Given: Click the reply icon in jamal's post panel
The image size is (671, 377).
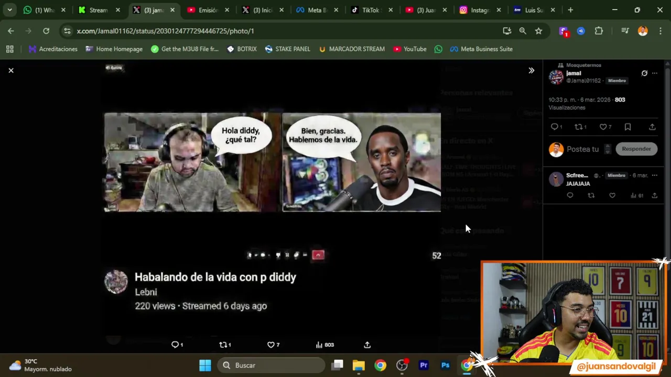Looking at the screenshot, I should tap(555, 127).
